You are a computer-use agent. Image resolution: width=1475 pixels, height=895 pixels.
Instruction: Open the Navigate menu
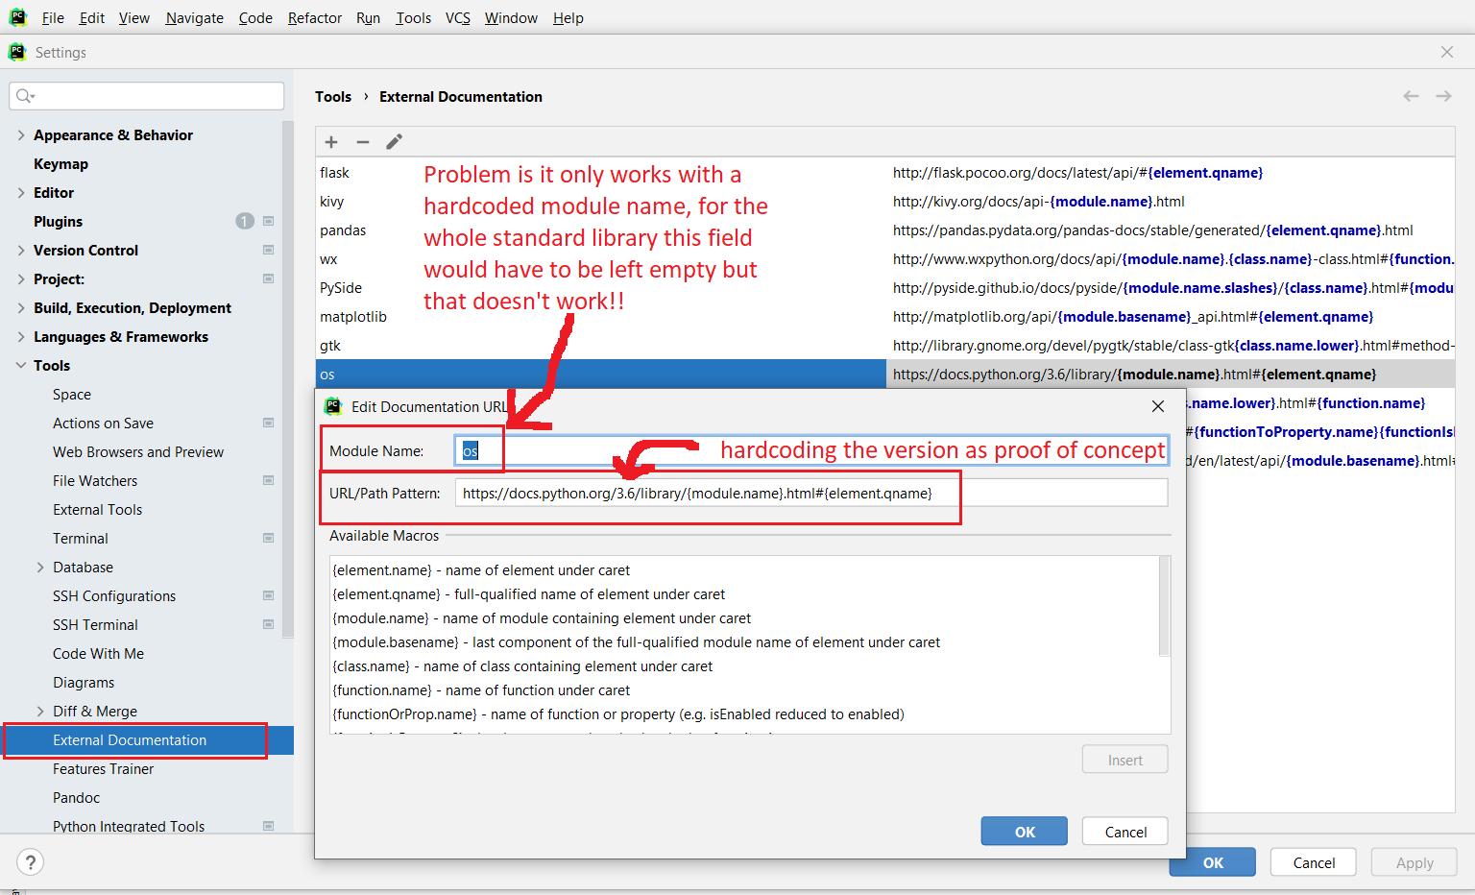point(194,18)
